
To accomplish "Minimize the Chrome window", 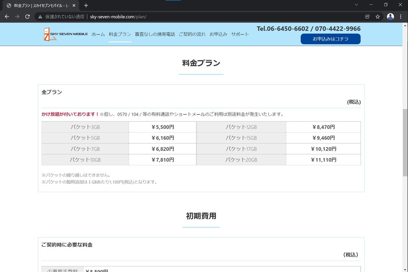I will coord(371,5).
